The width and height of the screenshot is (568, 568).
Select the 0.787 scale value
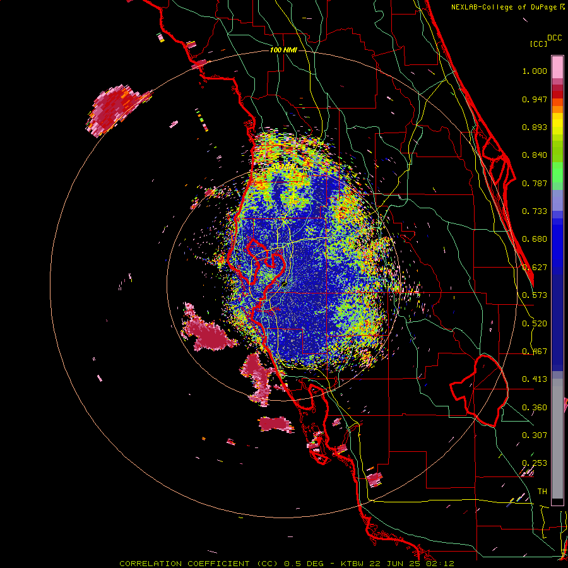pyautogui.click(x=535, y=183)
